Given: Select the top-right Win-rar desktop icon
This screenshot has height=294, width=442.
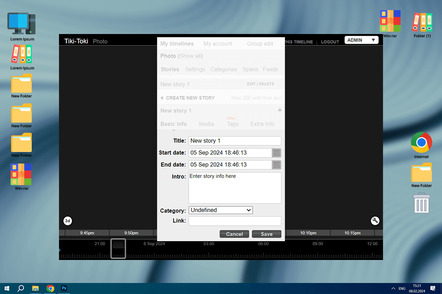Looking at the screenshot, I should (390, 24).
